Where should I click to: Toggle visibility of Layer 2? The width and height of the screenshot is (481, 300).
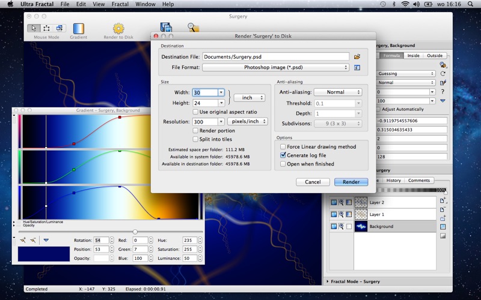(334, 202)
